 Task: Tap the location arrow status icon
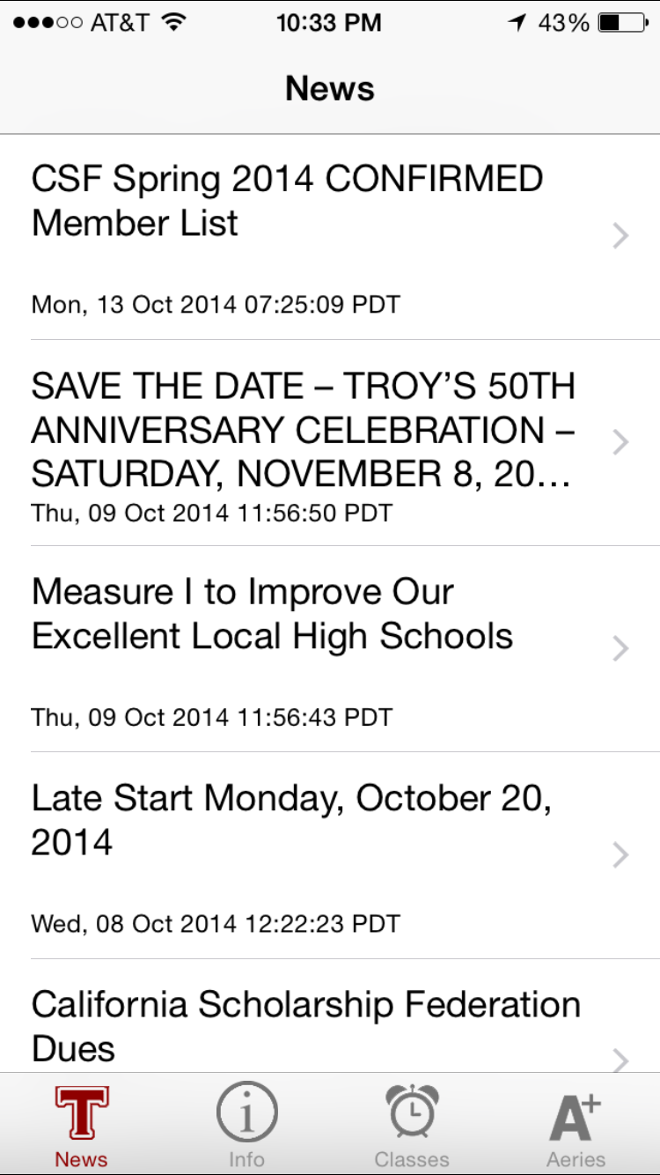(517, 24)
